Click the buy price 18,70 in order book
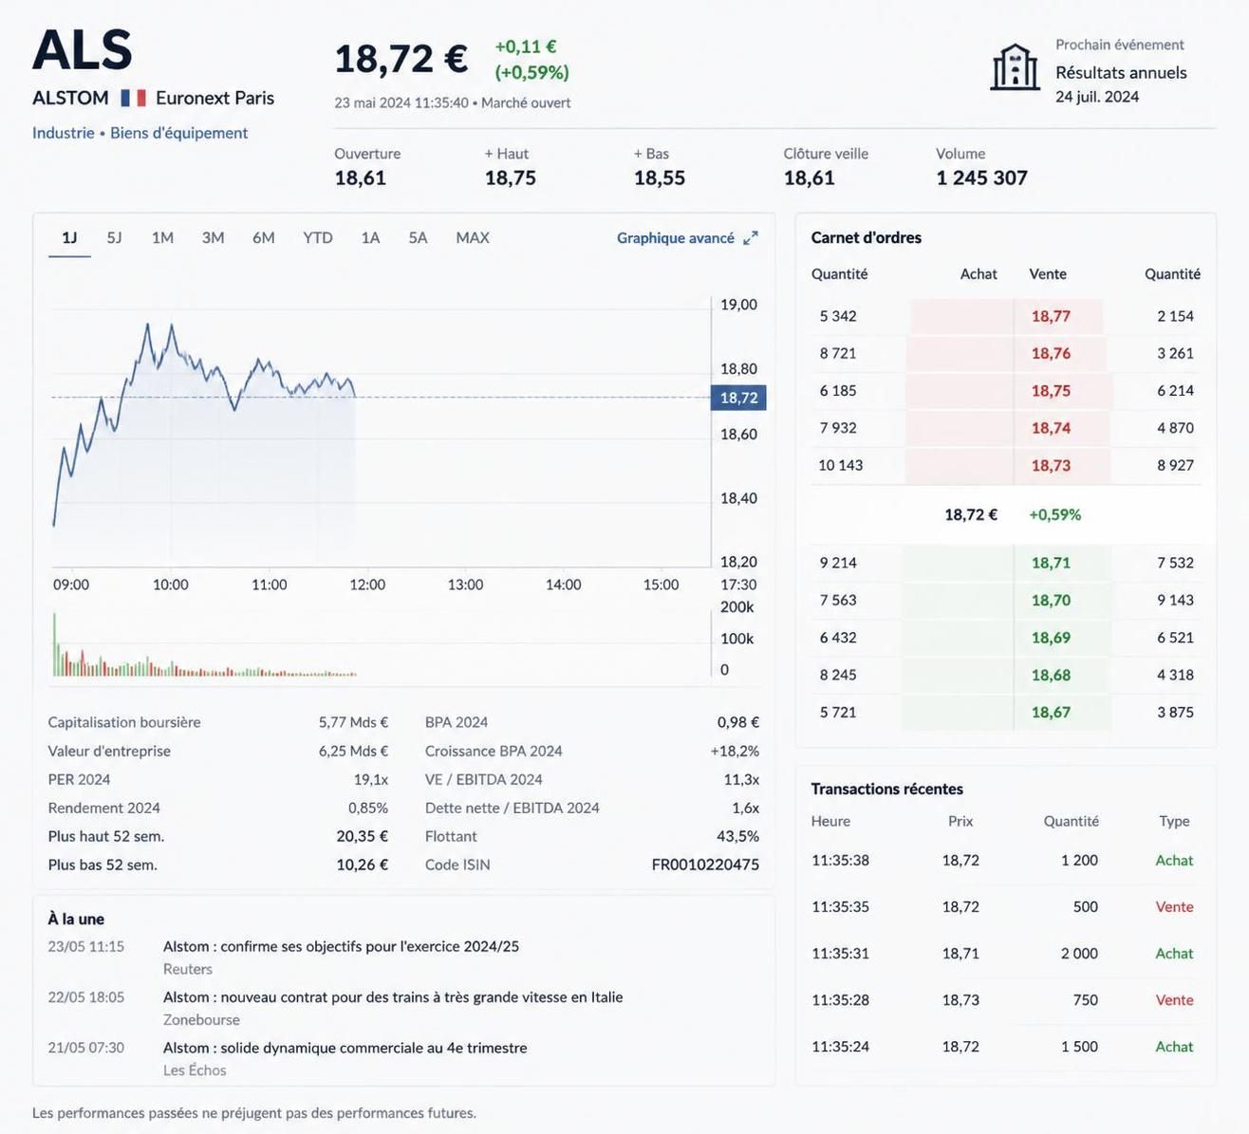This screenshot has height=1134, width=1249. pos(1051,600)
